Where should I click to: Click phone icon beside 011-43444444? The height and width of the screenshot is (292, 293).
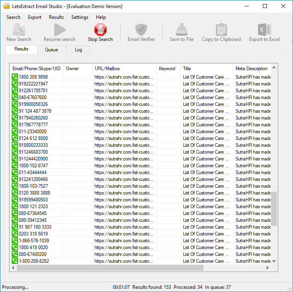(15, 172)
